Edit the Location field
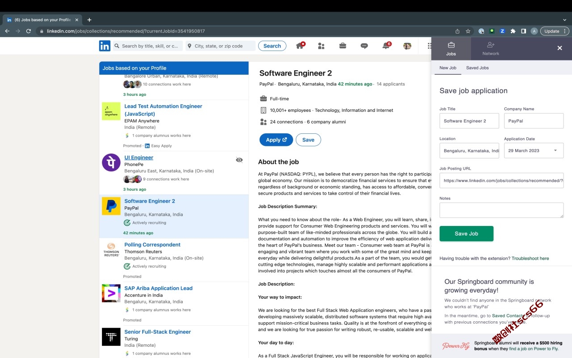 (469, 150)
